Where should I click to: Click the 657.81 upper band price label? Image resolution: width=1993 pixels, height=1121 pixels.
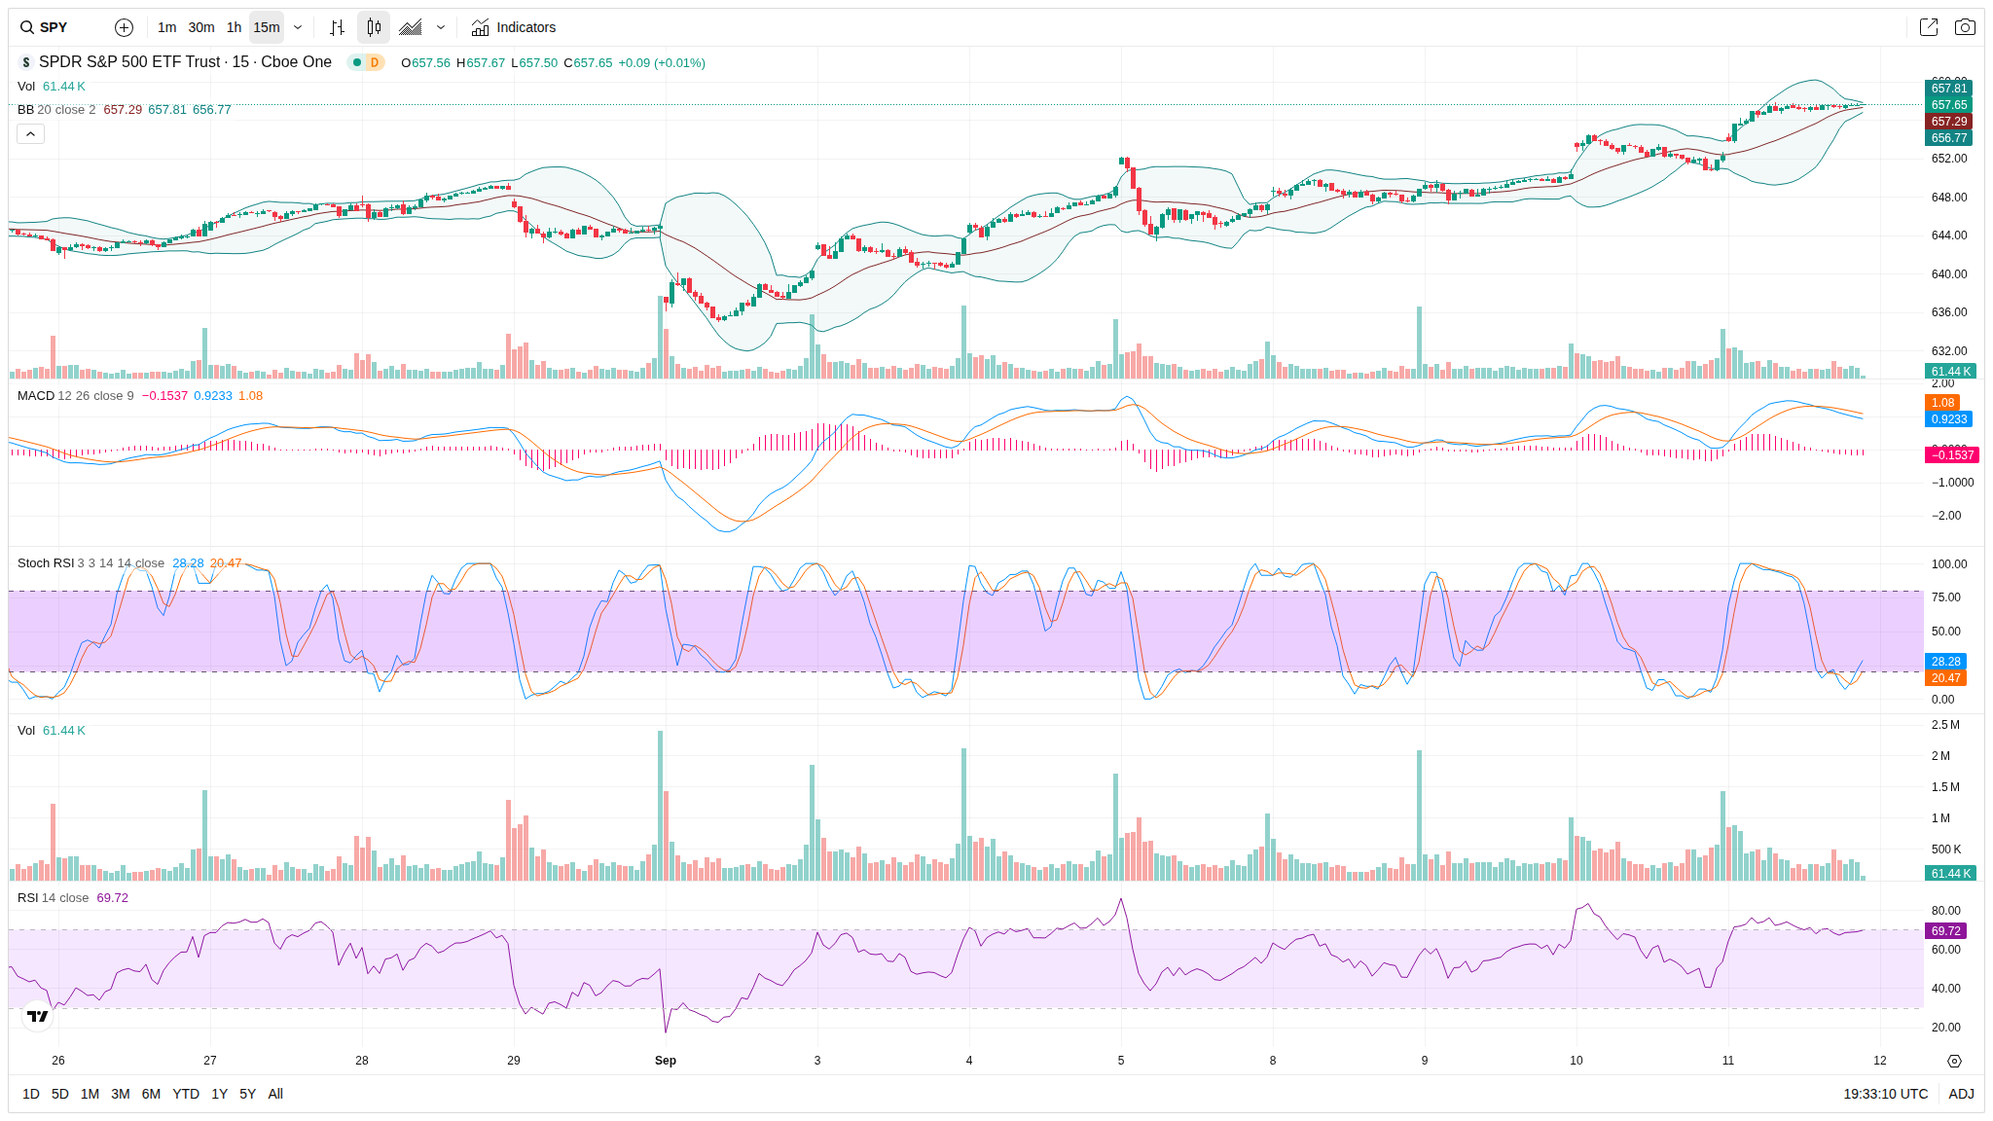pyautogui.click(x=1948, y=89)
